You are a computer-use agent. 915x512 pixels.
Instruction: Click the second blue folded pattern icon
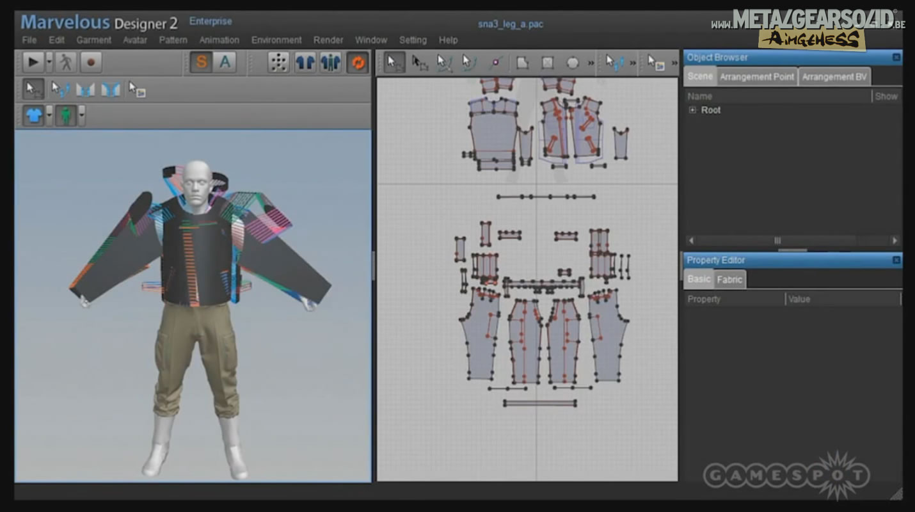[111, 89]
